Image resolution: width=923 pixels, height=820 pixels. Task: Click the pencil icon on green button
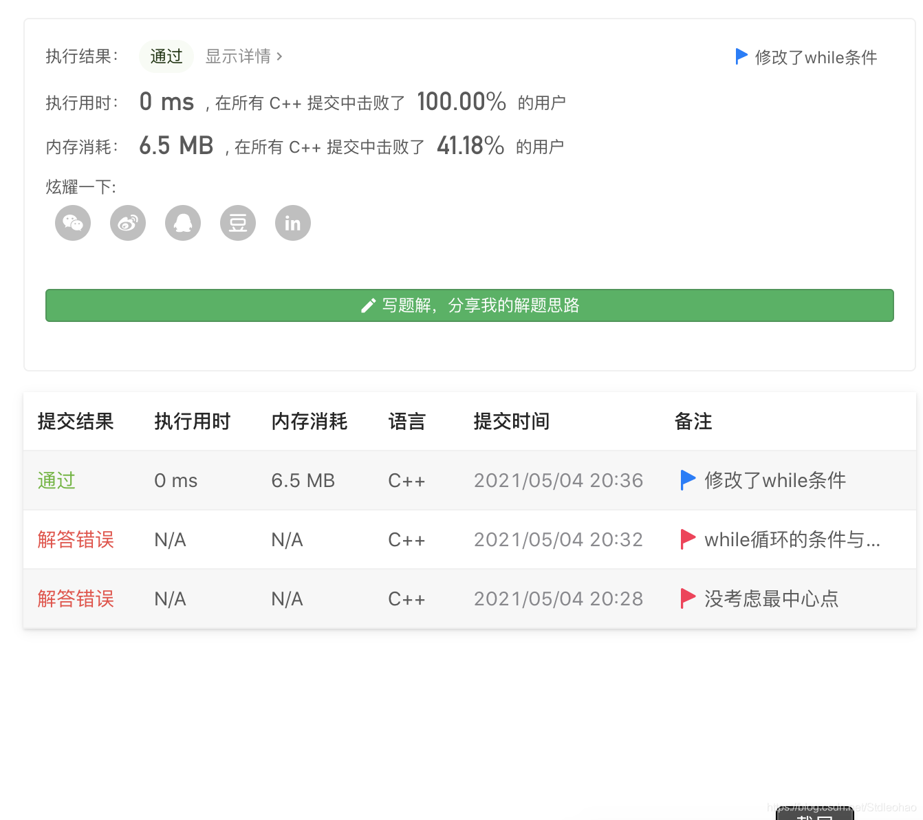(x=369, y=305)
